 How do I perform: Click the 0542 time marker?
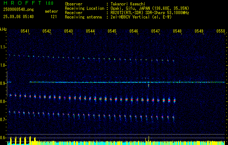47,31
